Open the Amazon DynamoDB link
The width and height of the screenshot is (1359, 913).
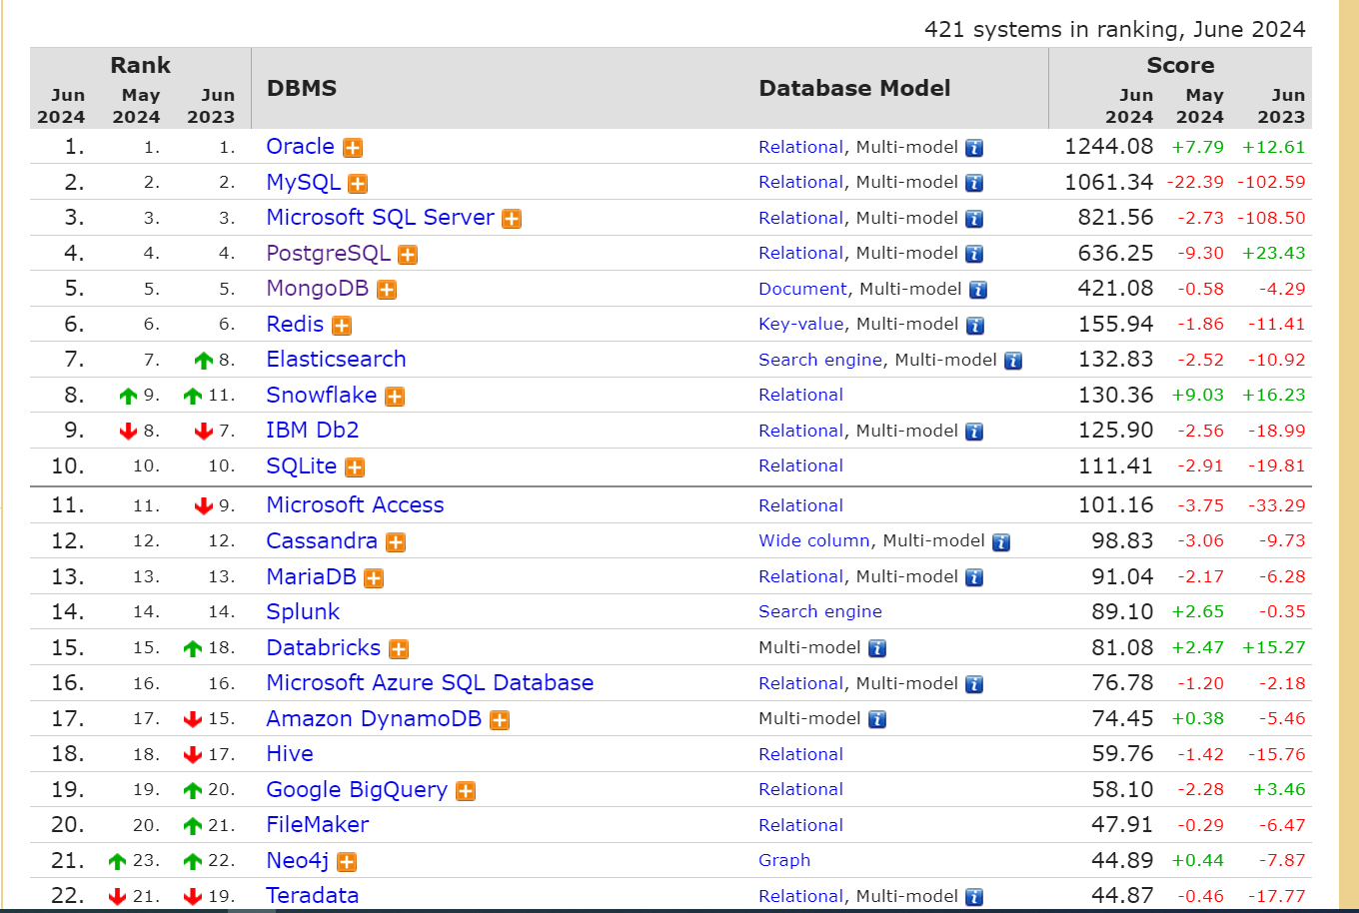point(374,718)
